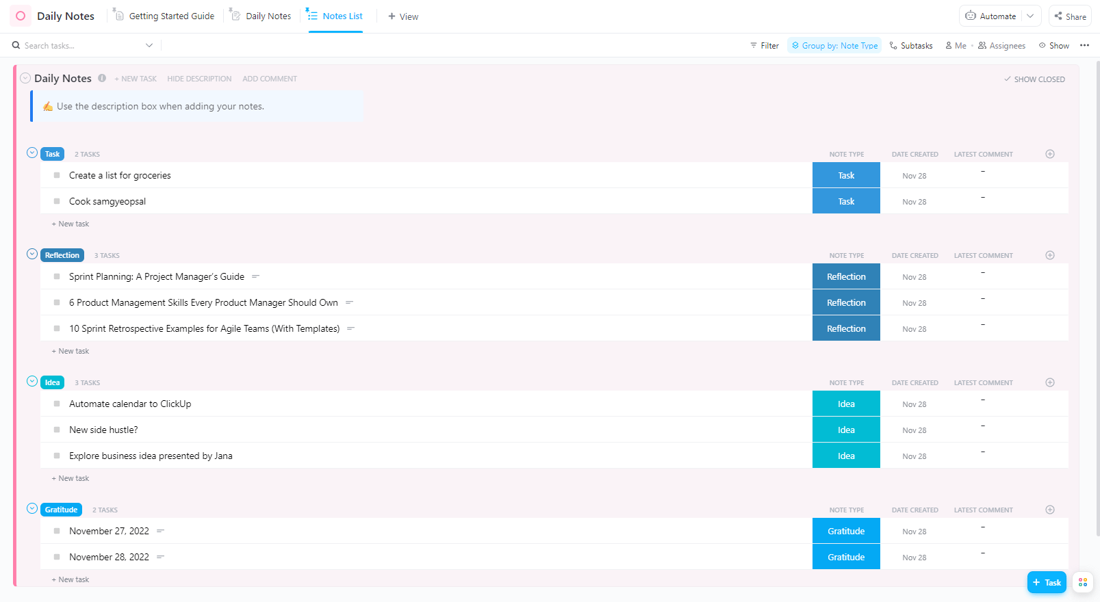Open the ellipsis more options menu
Image resolution: width=1100 pixels, height=602 pixels.
[x=1084, y=45]
